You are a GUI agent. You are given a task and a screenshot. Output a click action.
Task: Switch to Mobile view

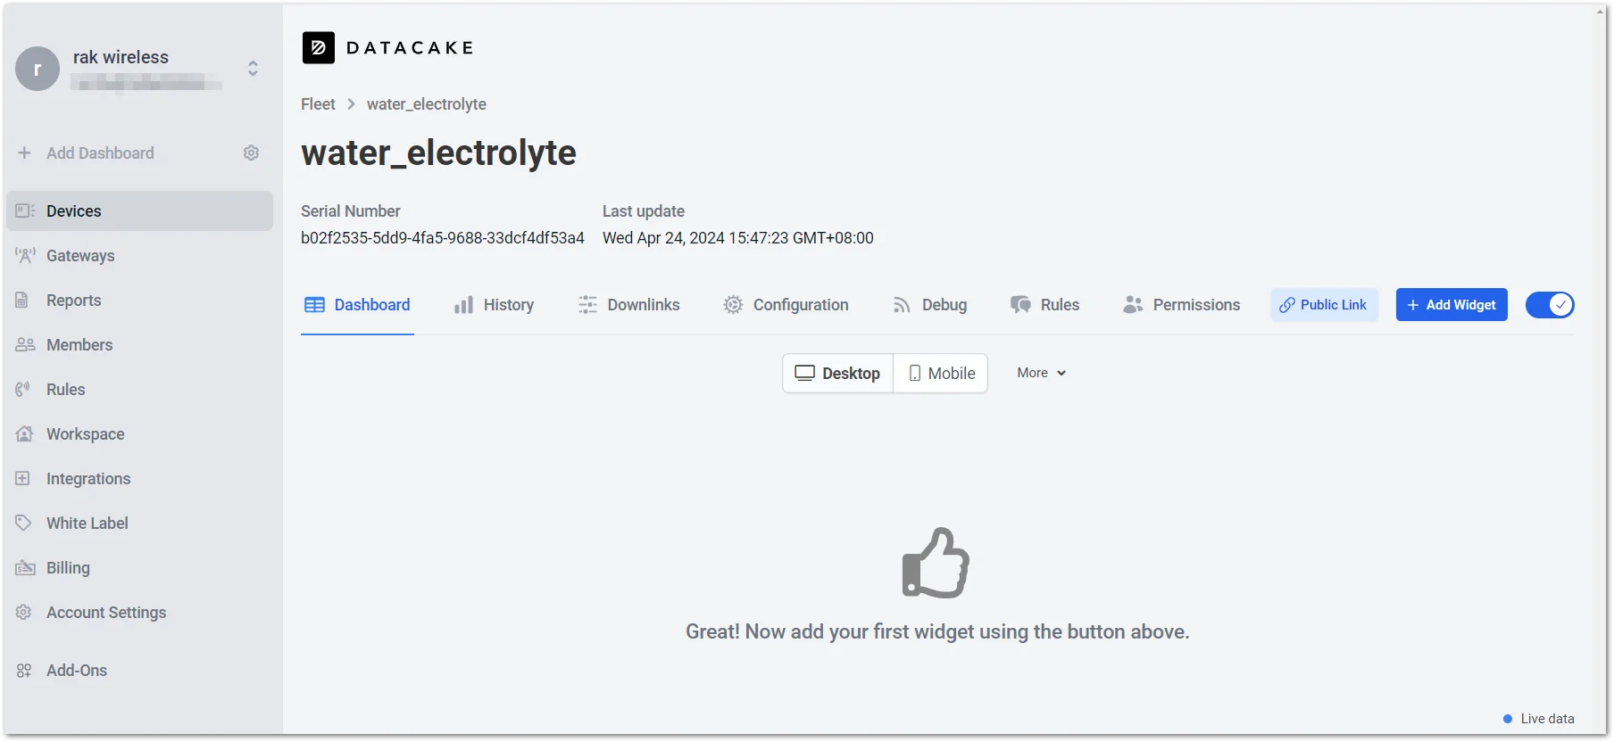pyautogui.click(x=941, y=374)
